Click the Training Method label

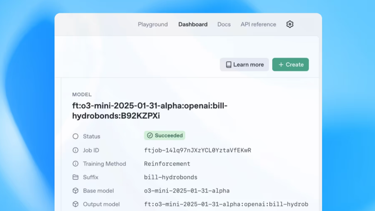104,164
